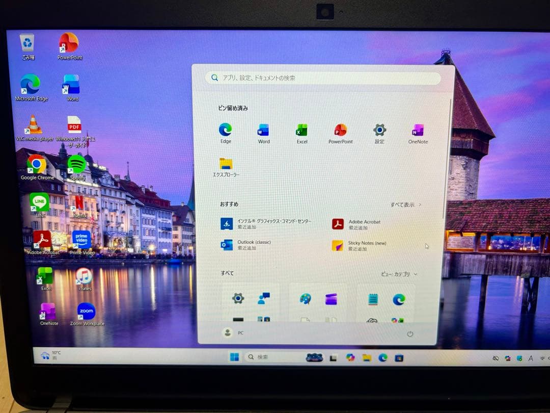Select the iTunes desktop shortcut

84,279
